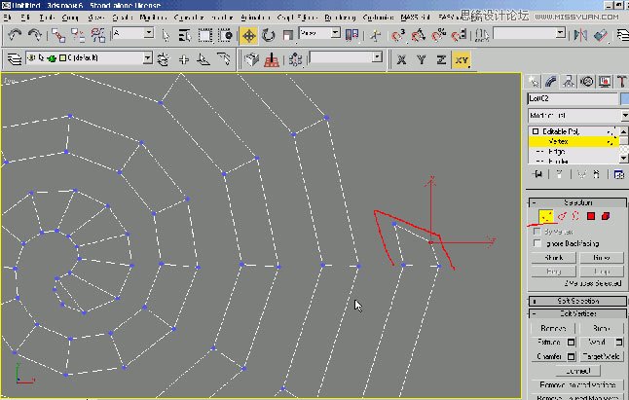629x400 pixels.
Task: Open the Rendering menu
Action: coord(340,18)
